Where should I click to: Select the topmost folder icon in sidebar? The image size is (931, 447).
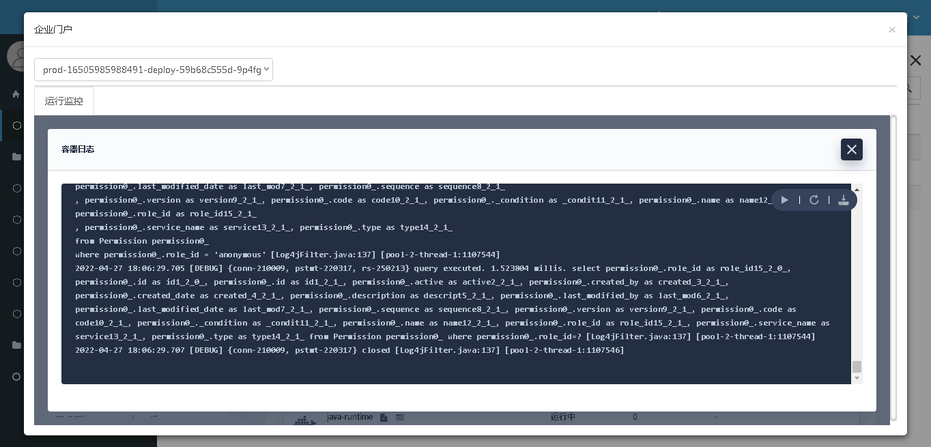point(16,157)
